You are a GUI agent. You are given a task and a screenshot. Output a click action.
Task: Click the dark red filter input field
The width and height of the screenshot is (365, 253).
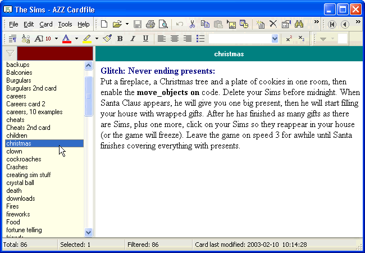pos(55,53)
